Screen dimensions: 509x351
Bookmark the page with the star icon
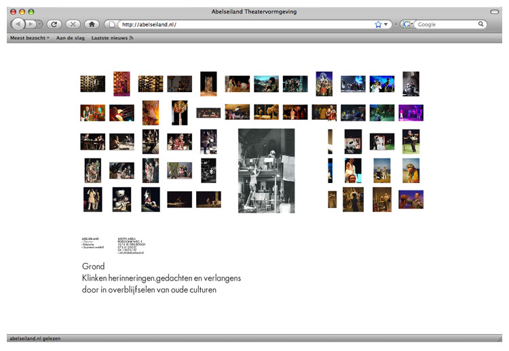click(378, 24)
